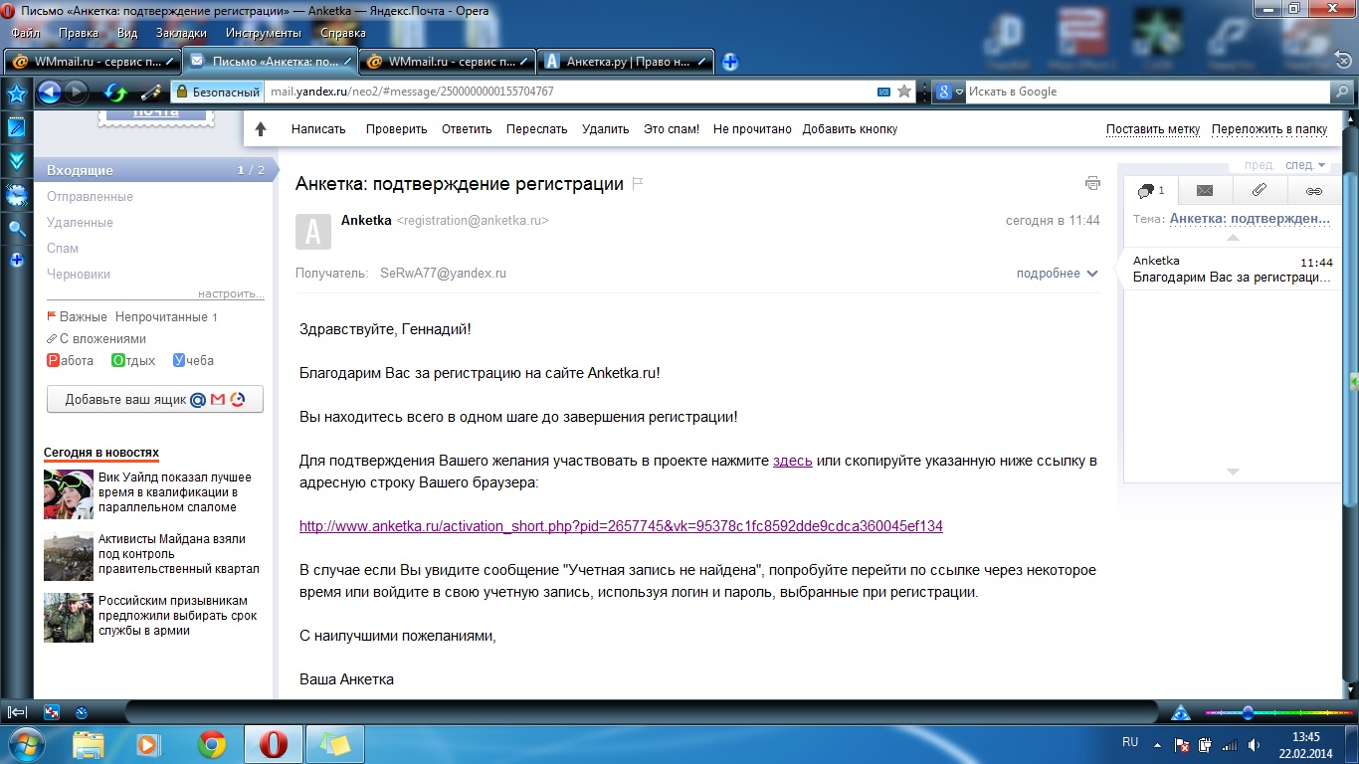1359x764 pixels.
Task: Open the Спам folder
Action: (x=63, y=249)
